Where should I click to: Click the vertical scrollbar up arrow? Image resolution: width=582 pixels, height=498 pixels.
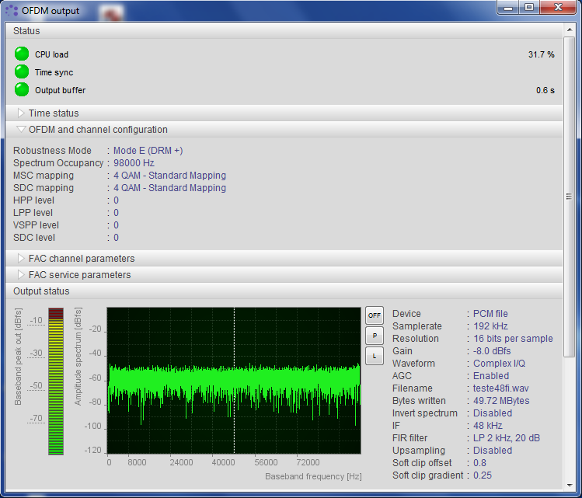(x=570, y=29)
